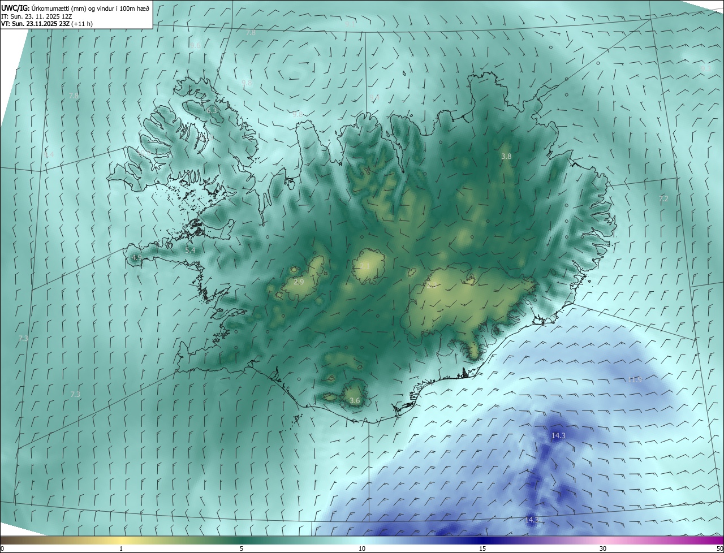Click the faint 9.3 value label
724x553 pixels.
click(x=706, y=68)
